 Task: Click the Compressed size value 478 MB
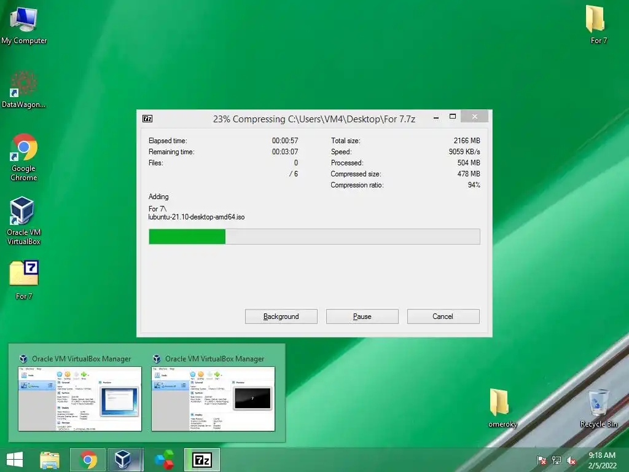coord(469,174)
